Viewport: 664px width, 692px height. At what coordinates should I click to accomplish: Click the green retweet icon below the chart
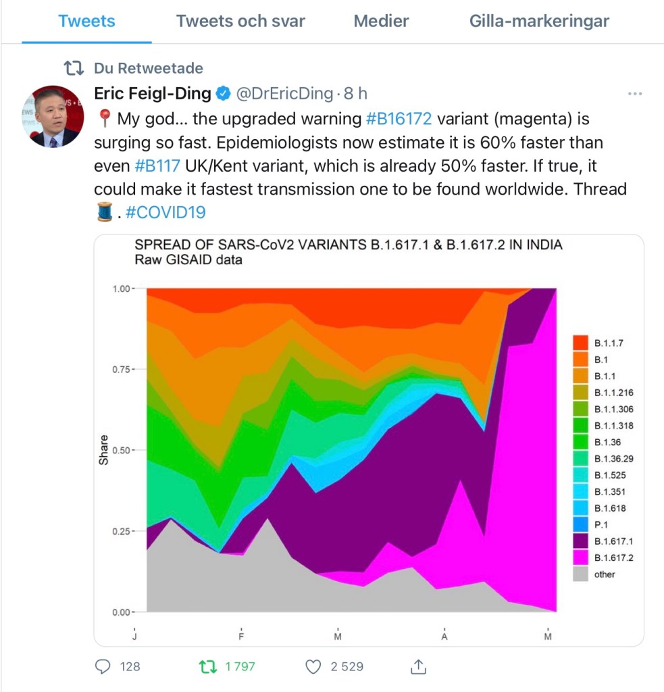click(x=207, y=666)
